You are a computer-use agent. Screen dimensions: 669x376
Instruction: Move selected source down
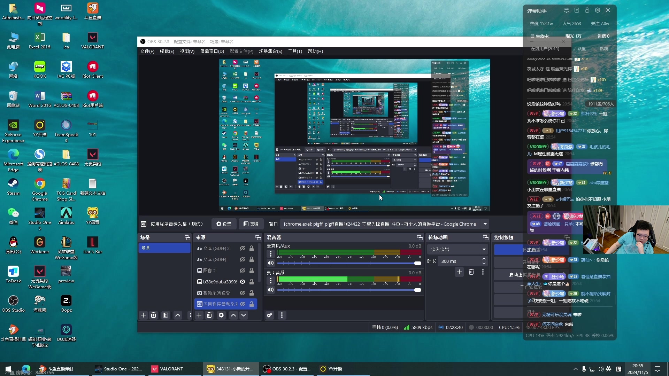244,315
